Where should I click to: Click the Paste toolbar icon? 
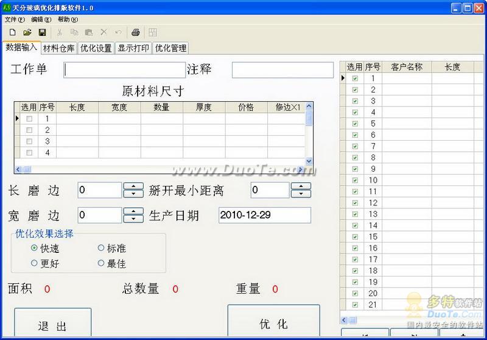coord(89,32)
